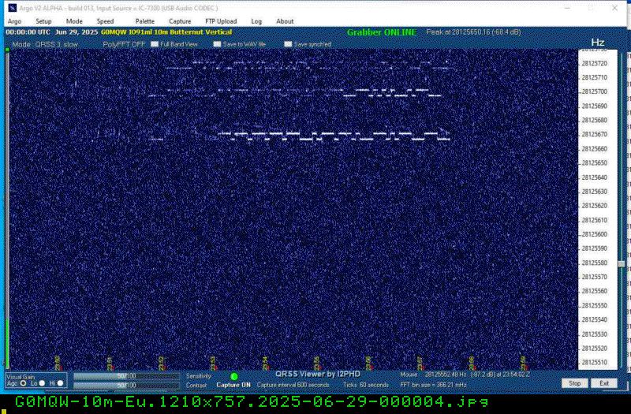This screenshot has height=414, width=631.
Task: Tick the Save to WAV file checkbox
Action: (x=217, y=44)
